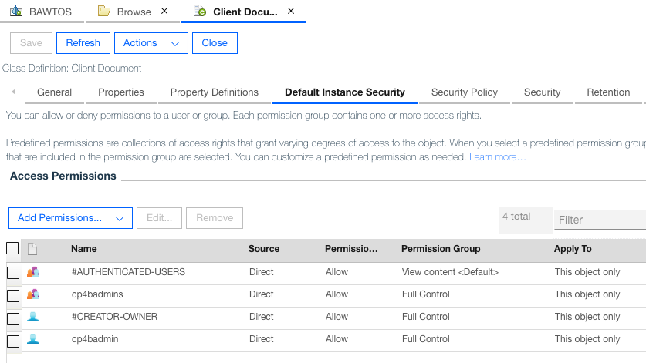The image size is (646, 363).
Task: Toggle the select-all header checkbox
Action: [12, 248]
